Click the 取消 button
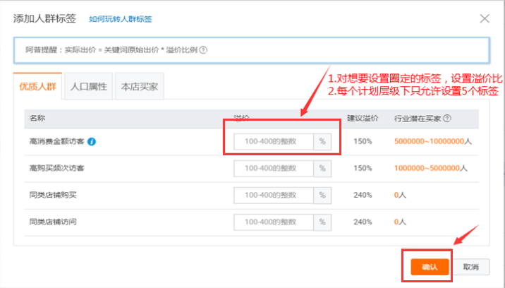 point(471,267)
